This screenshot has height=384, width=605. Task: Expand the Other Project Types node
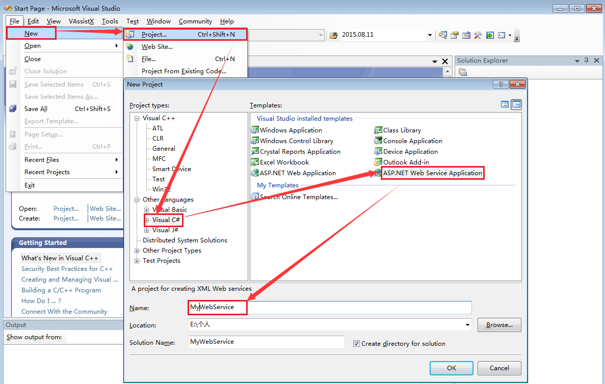tap(137, 251)
